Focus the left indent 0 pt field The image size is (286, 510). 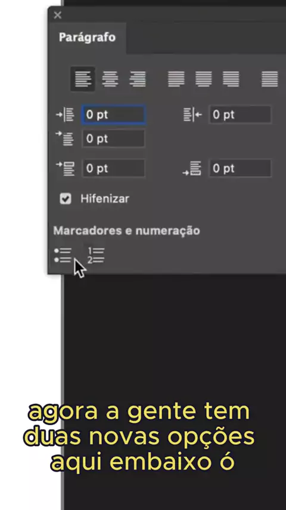tap(113, 115)
